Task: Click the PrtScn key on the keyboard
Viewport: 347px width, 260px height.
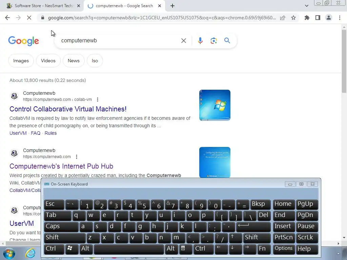Action: [284, 238]
